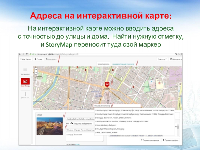This screenshot has width=200, height=150.
Task: Click the browser forward arrow
Action: coord(23,54)
